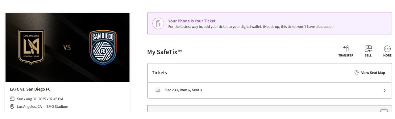Click the LAFC vs. San Diego FC title

click(x=30, y=89)
